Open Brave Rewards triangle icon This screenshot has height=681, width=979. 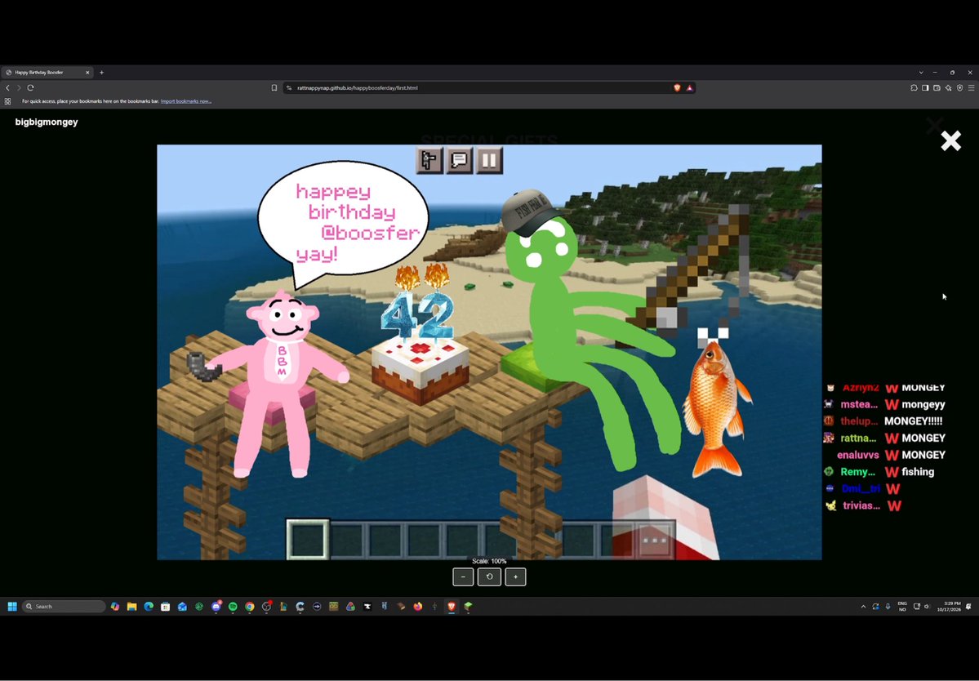tap(689, 88)
